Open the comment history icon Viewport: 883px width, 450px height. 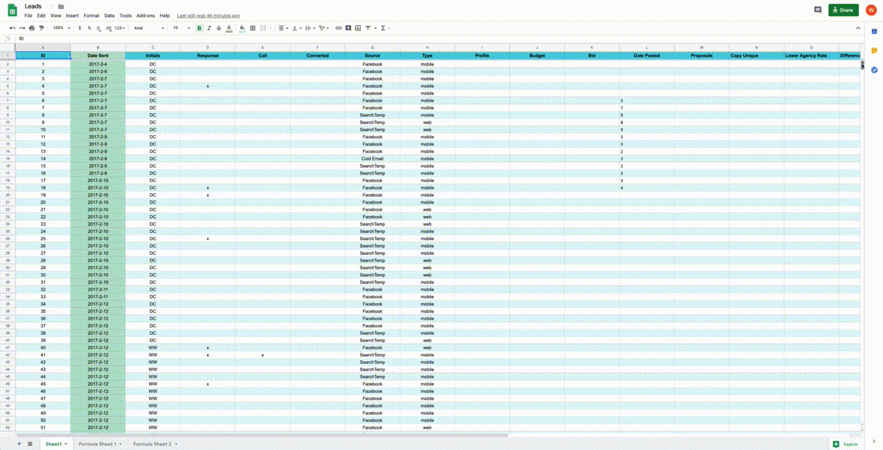coord(817,10)
